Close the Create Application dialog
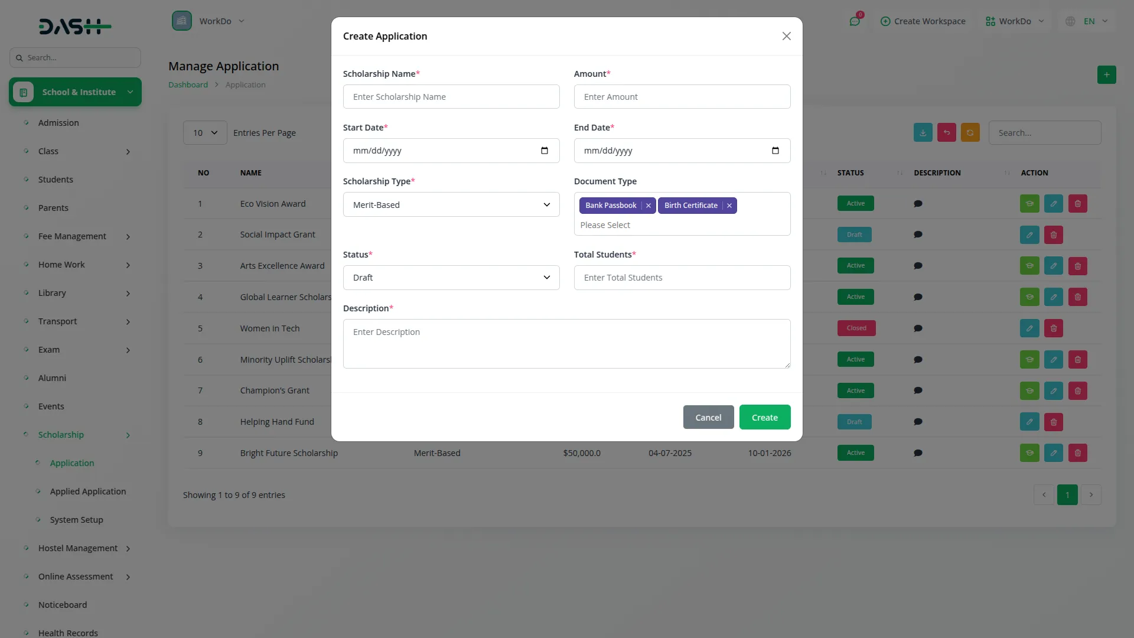The width and height of the screenshot is (1134, 638). 786,37
